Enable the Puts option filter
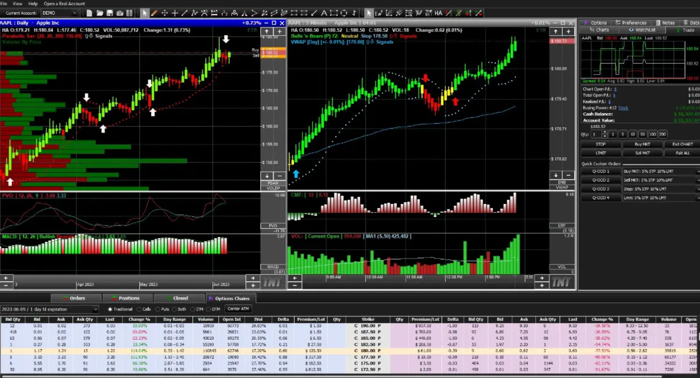The height and width of the screenshot is (378, 700). (x=157, y=310)
